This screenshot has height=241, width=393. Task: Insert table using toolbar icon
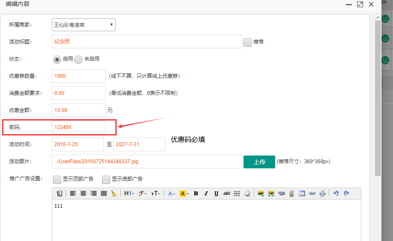(302, 194)
